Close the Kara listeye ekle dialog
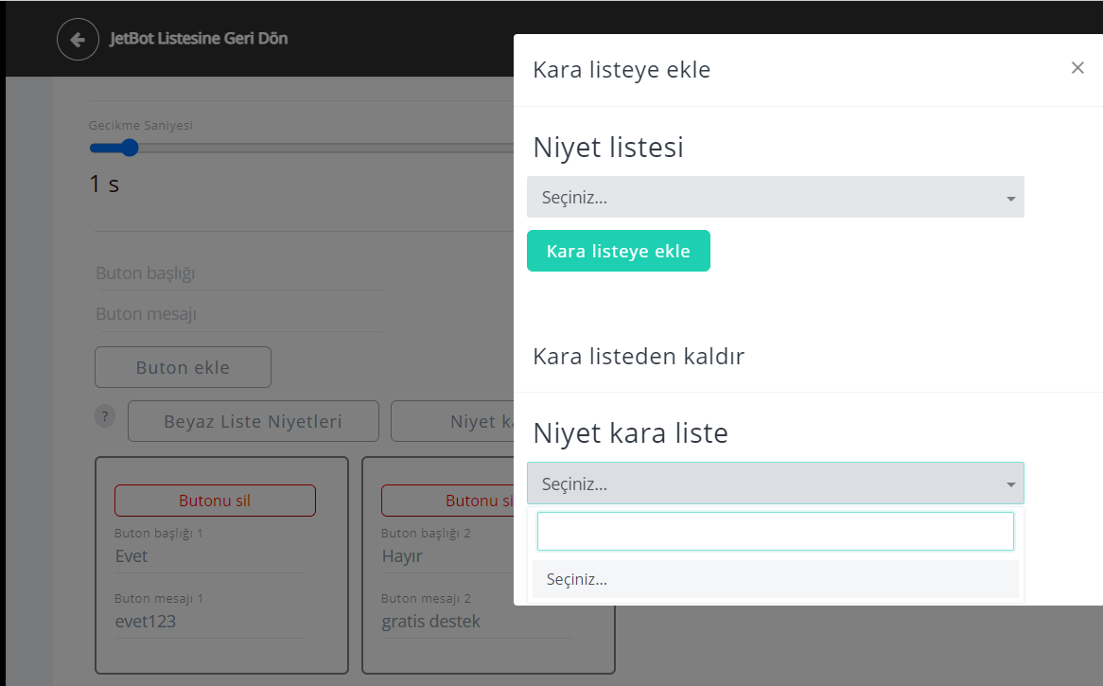1103x686 pixels. click(x=1077, y=67)
